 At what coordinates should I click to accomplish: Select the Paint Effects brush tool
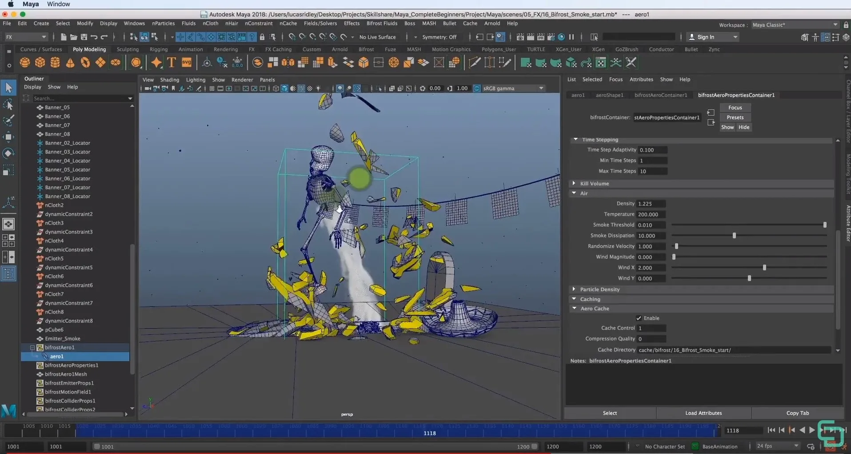click(9, 120)
